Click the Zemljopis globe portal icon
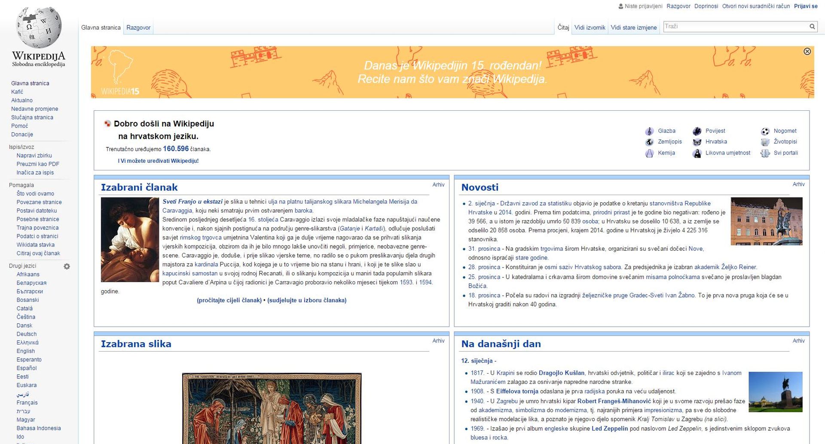Viewport: 825px width, 444px height. click(x=649, y=142)
